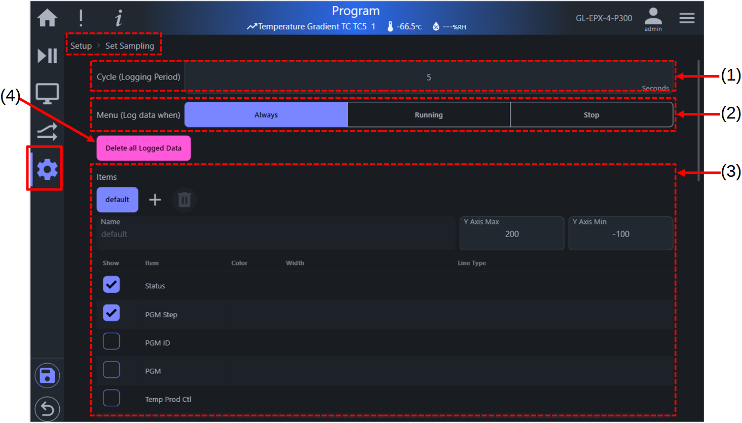Open the monitor screen icon
This screenshot has height=423, width=742.
[47, 94]
